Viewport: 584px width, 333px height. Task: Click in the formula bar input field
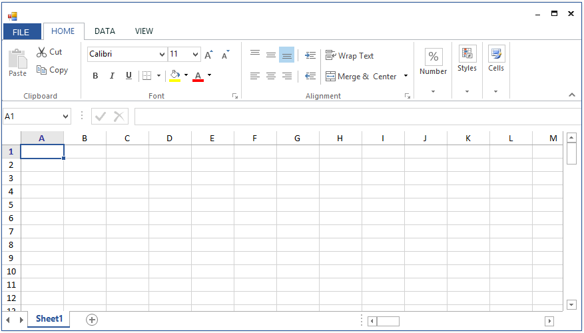358,117
